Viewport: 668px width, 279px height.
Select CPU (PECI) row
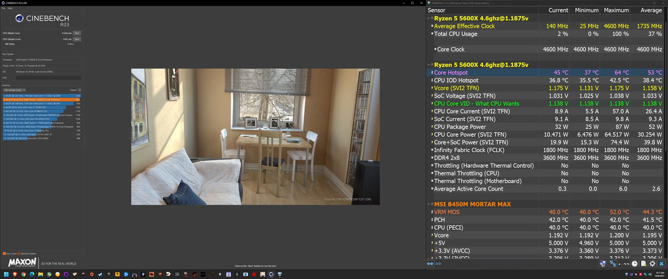[x=546, y=227]
